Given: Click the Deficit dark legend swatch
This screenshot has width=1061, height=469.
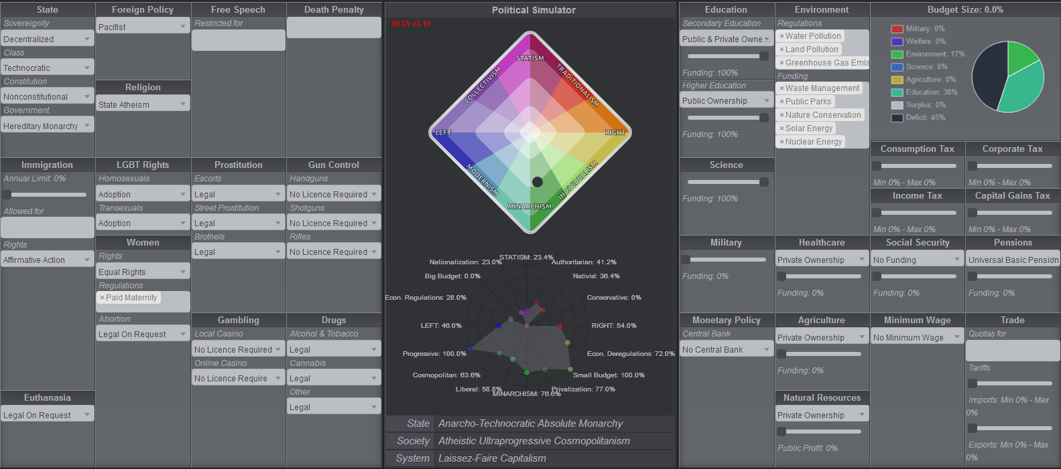Looking at the screenshot, I should point(897,118).
